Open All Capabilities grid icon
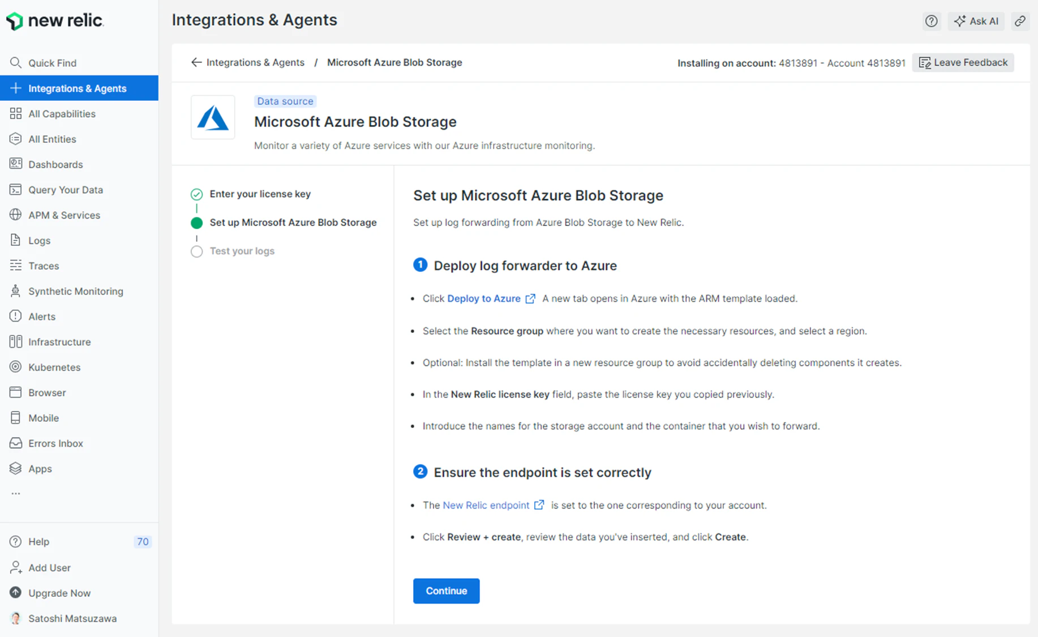Image resolution: width=1038 pixels, height=637 pixels. click(15, 114)
